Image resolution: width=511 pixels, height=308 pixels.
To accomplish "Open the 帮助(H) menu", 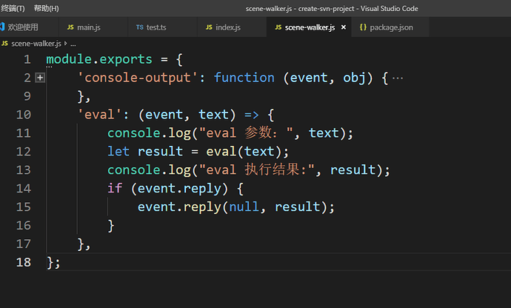I will pyautogui.click(x=46, y=8).
